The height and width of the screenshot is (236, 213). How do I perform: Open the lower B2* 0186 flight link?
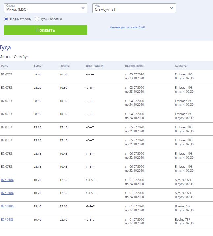(x=7, y=220)
